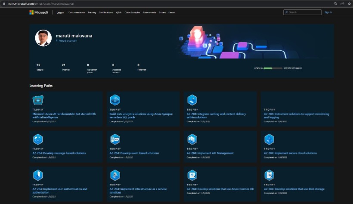The height and width of the screenshot is (204, 353).
Task: Click the Sign in link
Action: click(328, 12)
